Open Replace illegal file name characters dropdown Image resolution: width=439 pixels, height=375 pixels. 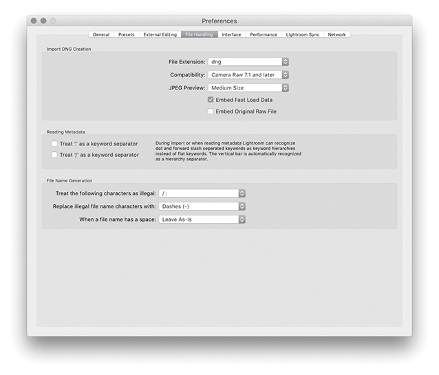(x=202, y=206)
